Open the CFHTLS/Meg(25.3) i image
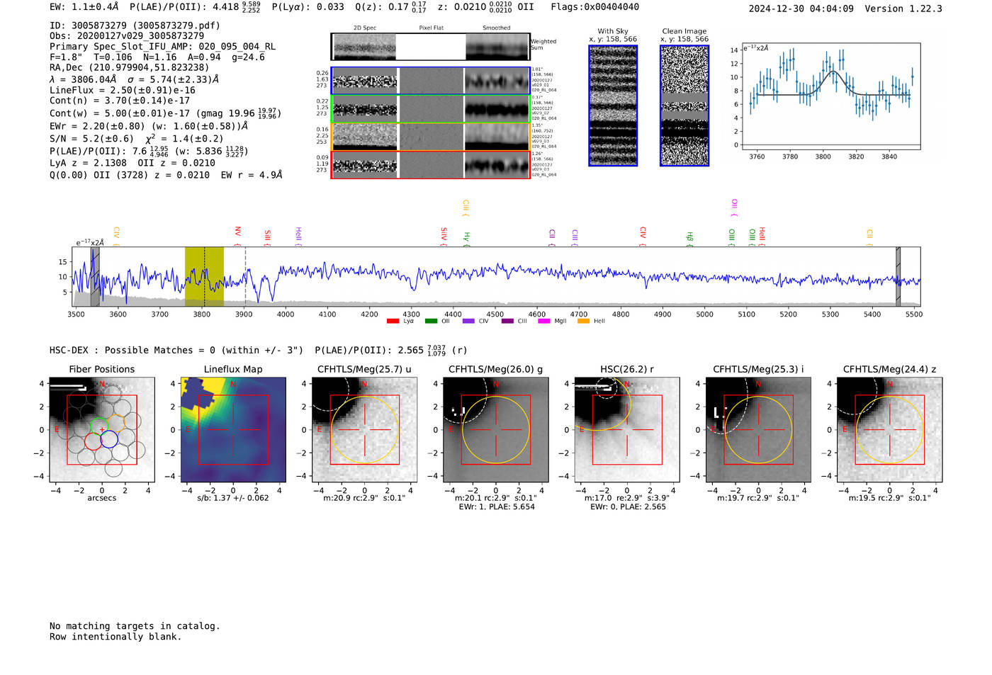This screenshot has width=992, height=675. tap(758, 429)
